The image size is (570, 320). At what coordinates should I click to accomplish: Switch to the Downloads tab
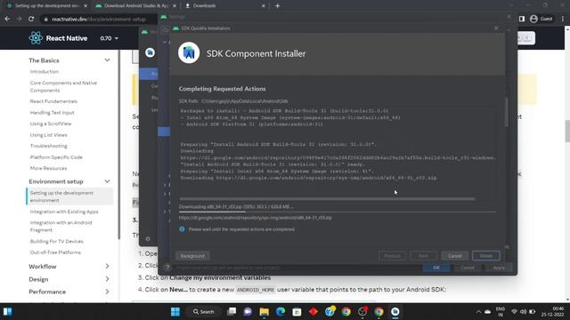[224, 6]
